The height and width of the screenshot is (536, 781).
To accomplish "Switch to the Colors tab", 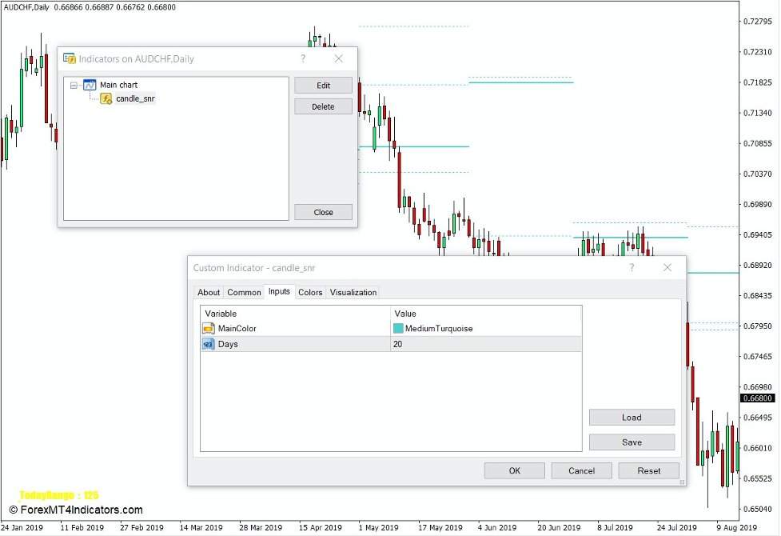I will (x=310, y=292).
